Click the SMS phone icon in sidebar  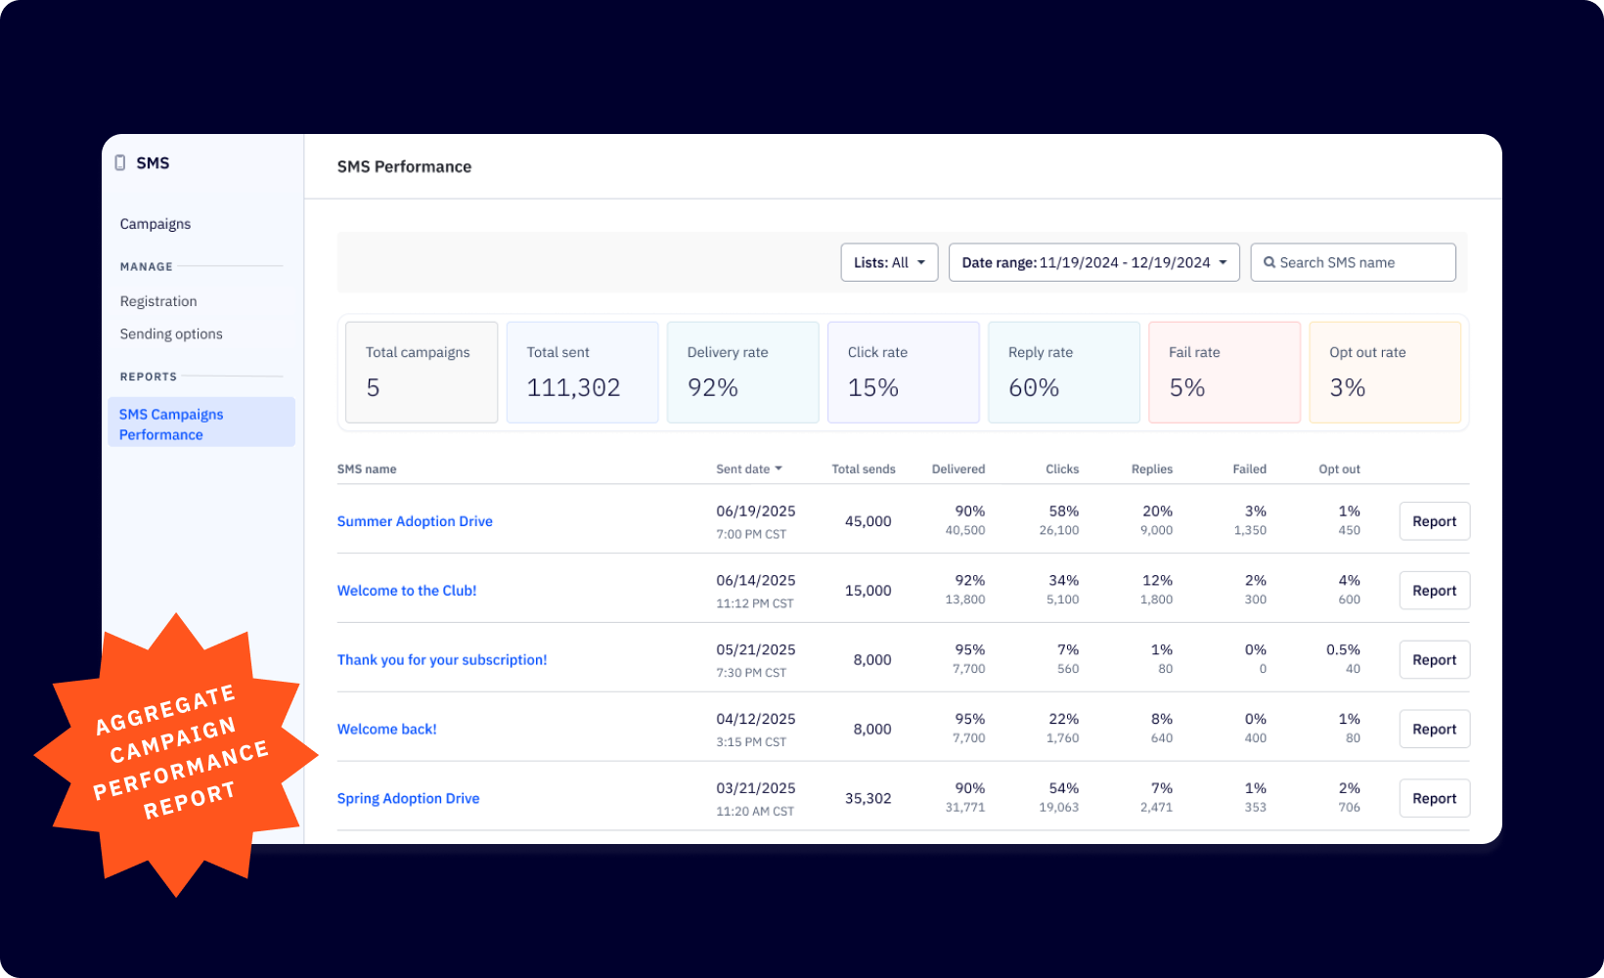pos(120,163)
